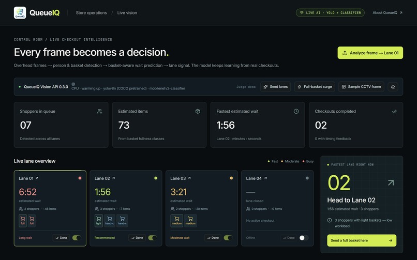Click the 6:52 wait time on Lane 01

(x=27, y=192)
